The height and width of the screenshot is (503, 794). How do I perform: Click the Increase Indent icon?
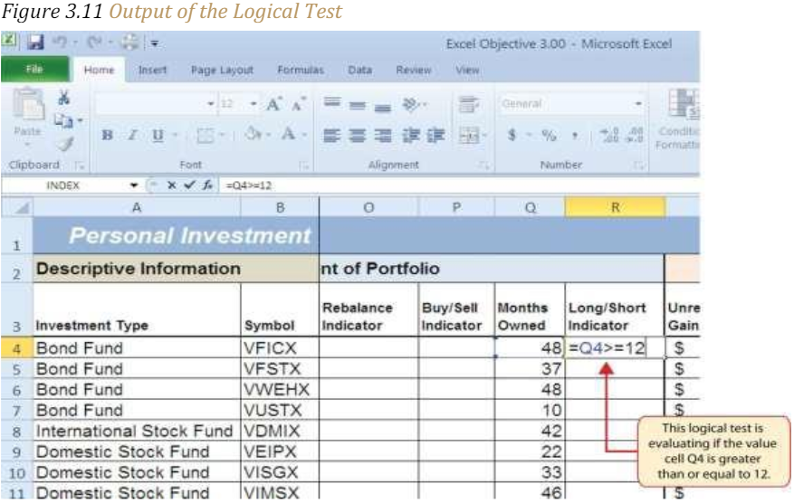[435, 135]
